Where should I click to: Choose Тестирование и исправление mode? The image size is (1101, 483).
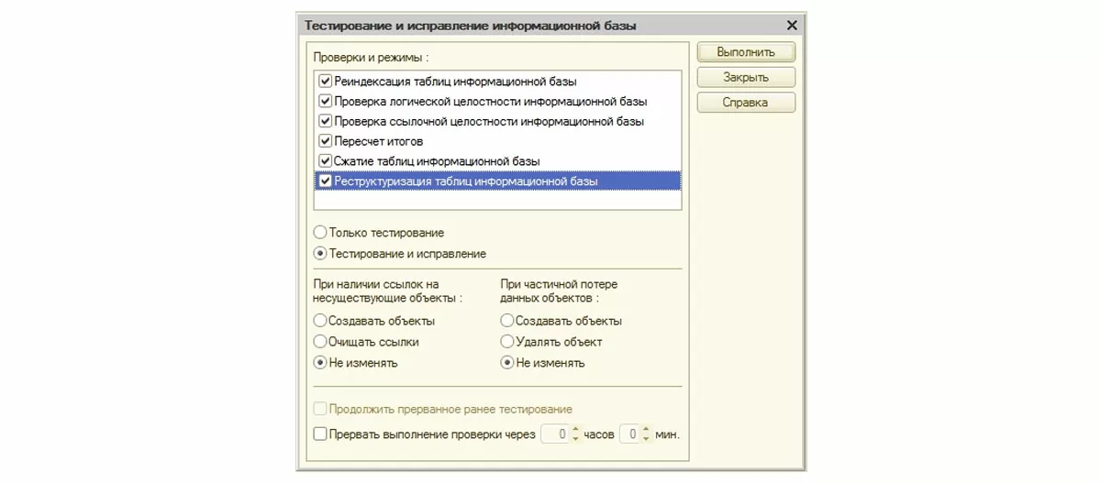point(320,254)
